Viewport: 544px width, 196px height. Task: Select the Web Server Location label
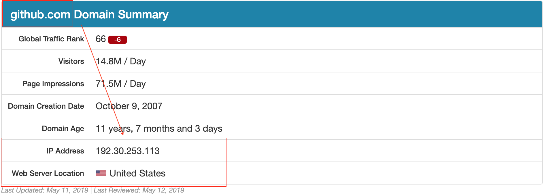[x=48, y=173]
